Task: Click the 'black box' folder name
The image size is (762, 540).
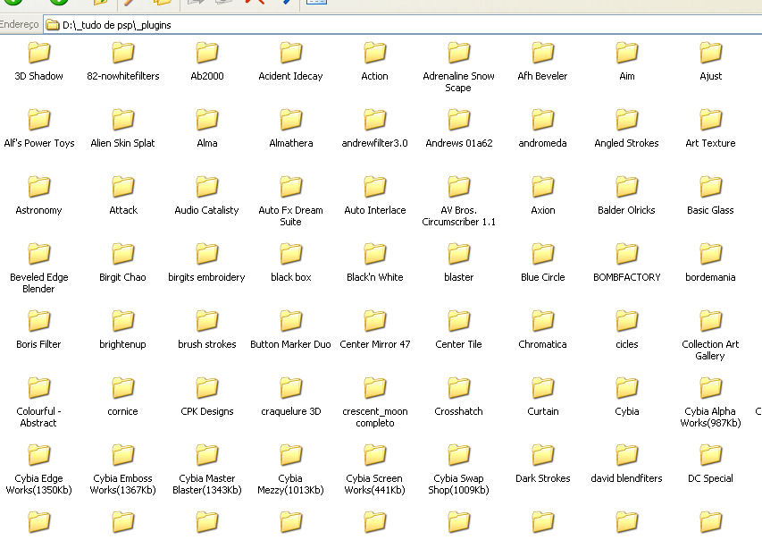Action: click(x=291, y=277)
